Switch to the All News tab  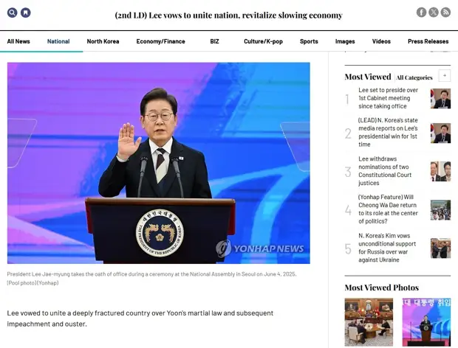(18, 41)
